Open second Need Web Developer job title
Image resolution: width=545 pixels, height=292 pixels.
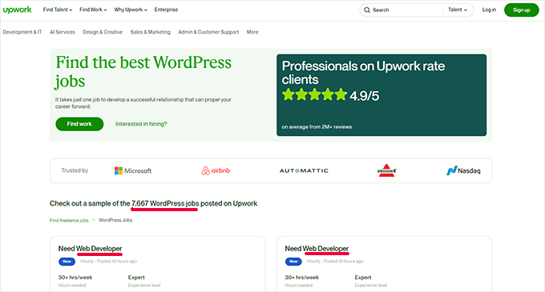pyautogui.click(x=317, y=249)
